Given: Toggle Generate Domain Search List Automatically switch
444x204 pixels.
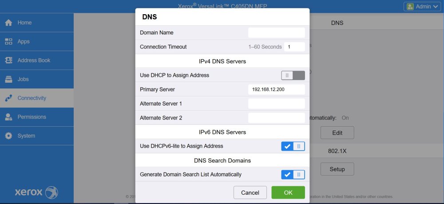Looking at the screenshot, I should click(x=293, y=175).
